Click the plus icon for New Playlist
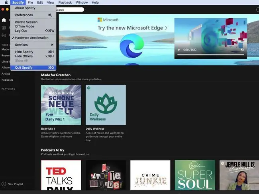This screenshot has width=259, height=194. [4, 184]
